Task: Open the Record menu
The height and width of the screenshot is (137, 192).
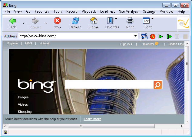Action: click(x=72, y=11)
